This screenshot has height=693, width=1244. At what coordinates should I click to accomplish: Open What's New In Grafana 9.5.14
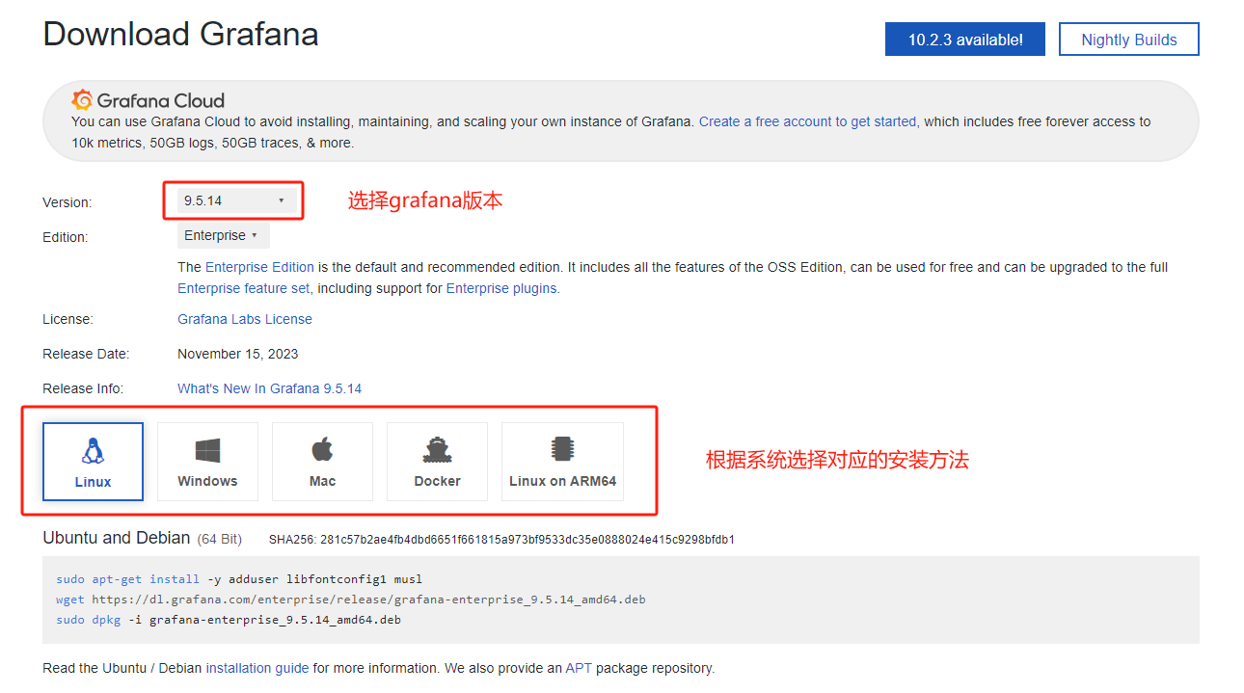[x=270, y=388]
